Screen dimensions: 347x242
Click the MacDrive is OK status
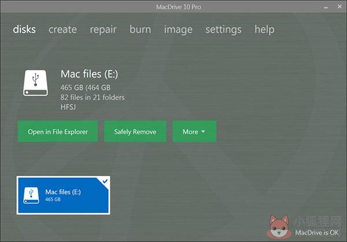[x=317, y=233]
